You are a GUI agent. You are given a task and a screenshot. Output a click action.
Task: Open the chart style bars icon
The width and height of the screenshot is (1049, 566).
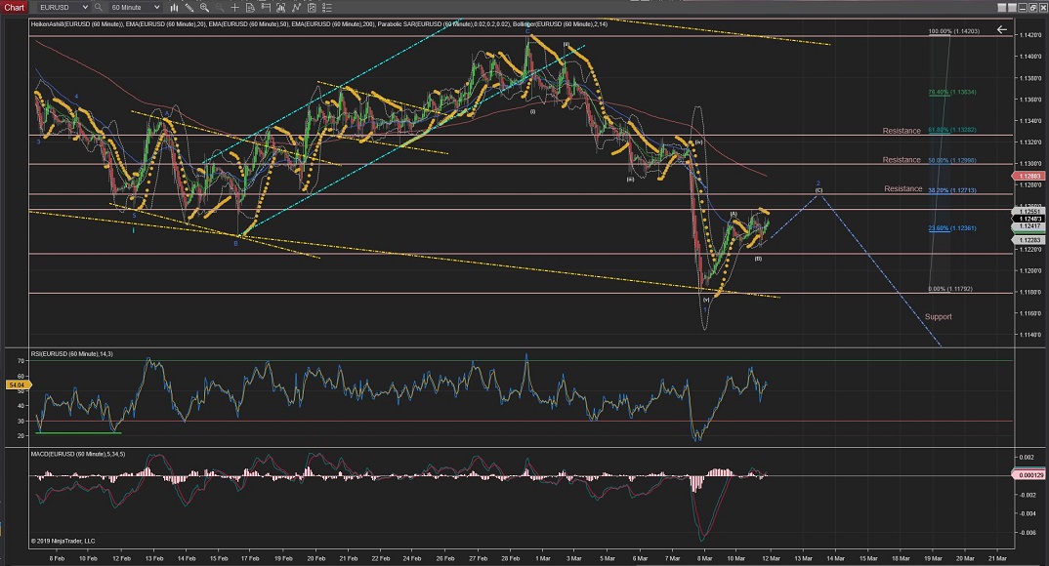coord(174,8)
